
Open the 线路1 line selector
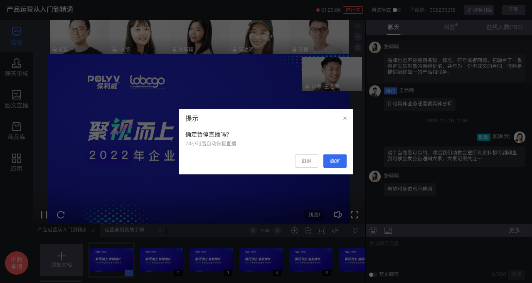click(314, 215)
